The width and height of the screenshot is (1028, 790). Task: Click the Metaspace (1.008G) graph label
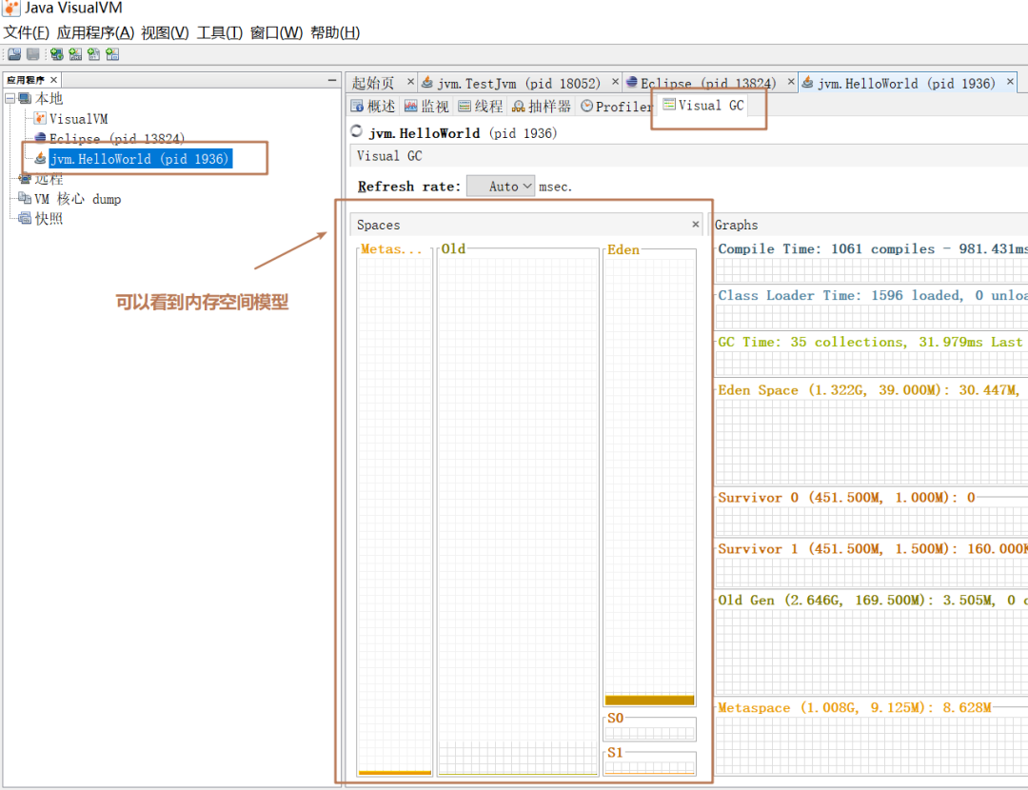point(854,707)
